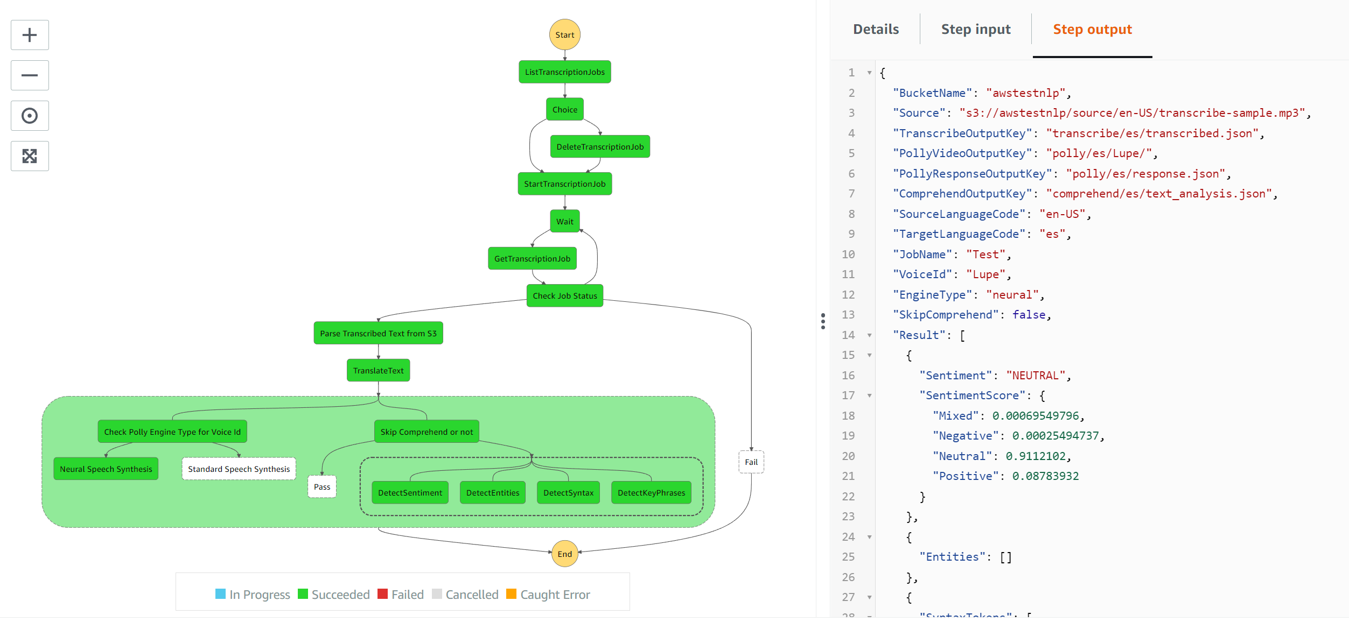The image size is (1349, 622).
Task: Switch to the Details tab
Action: coord(876,30)
